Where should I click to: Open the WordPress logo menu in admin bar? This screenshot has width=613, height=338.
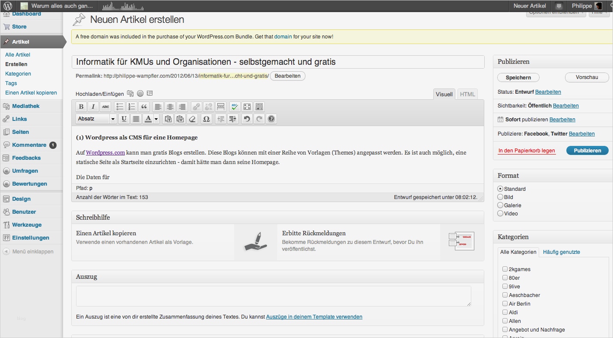tap(8, 6)
